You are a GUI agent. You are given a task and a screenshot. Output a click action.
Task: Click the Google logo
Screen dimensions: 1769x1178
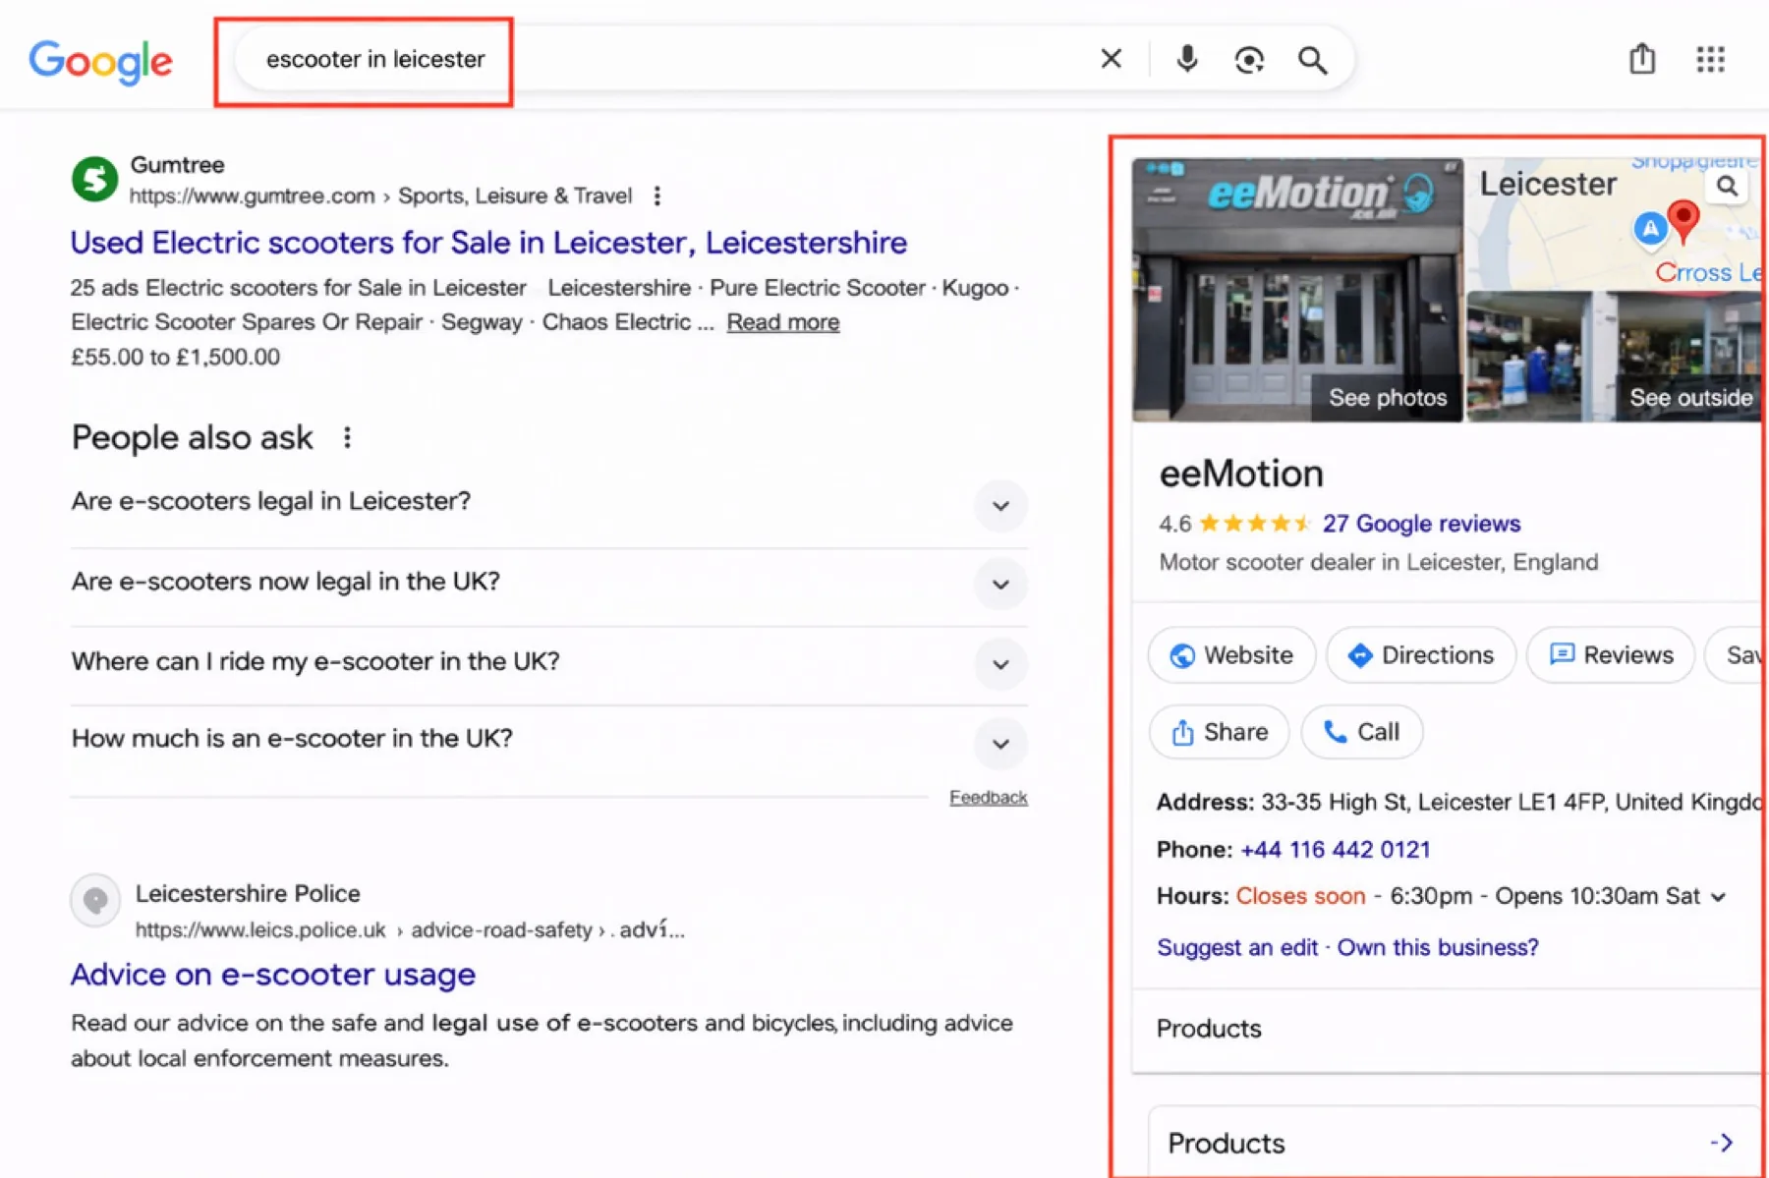click(x=100, y=61)
